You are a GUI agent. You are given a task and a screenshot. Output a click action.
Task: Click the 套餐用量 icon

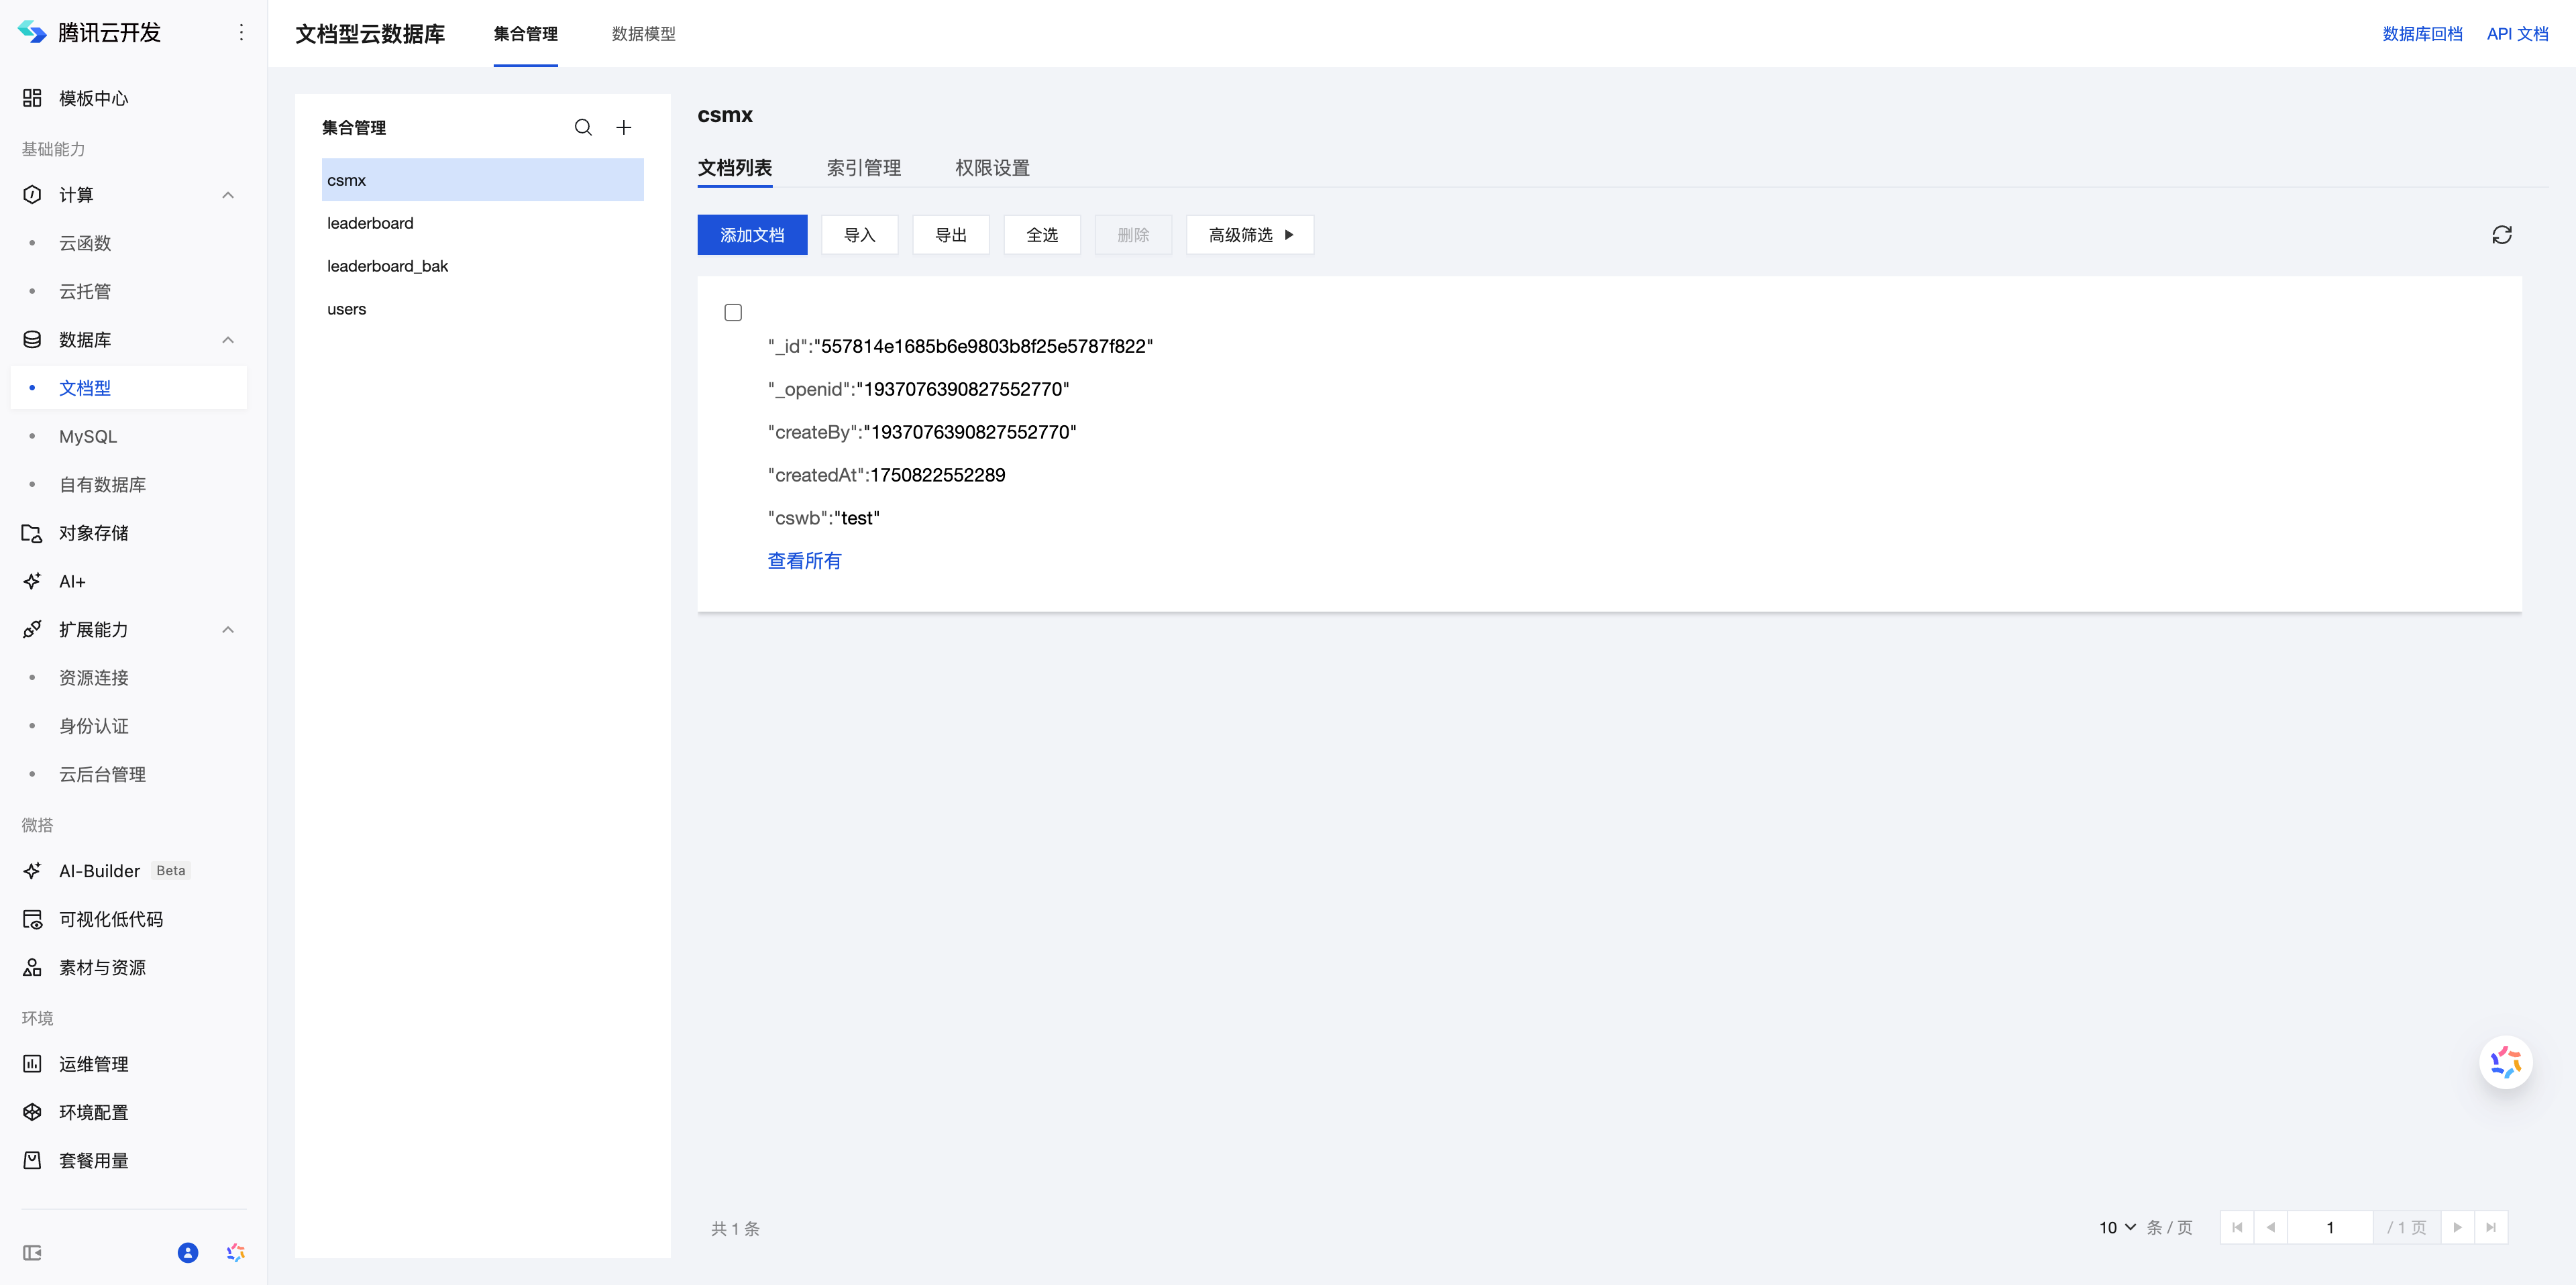click(32, 1160)
